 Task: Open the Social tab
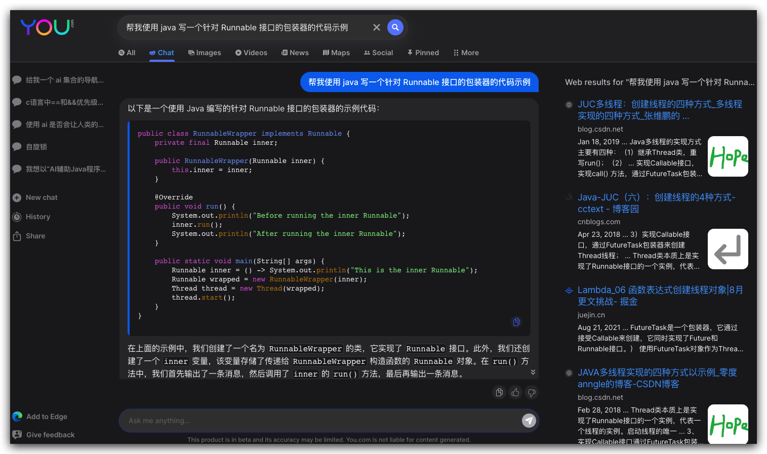coord(378,53)
